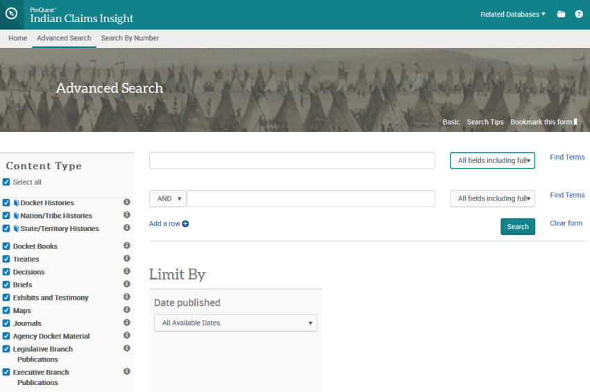Image resolution: width=590 pixels, height=392 pixels.
Task: Click info icon for Treaties
Action: [x=127, y=258]
